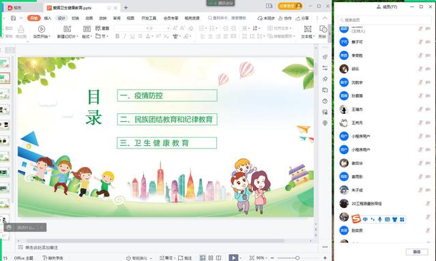Click the save icon in the quick access bar
This screenshot has width=436, height=261.
[x=13, y=18]
